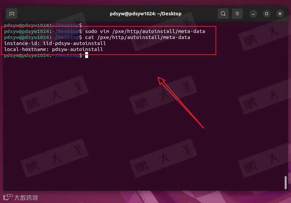
Task: Minimize the terminal window
Action: tap(253, 14)
